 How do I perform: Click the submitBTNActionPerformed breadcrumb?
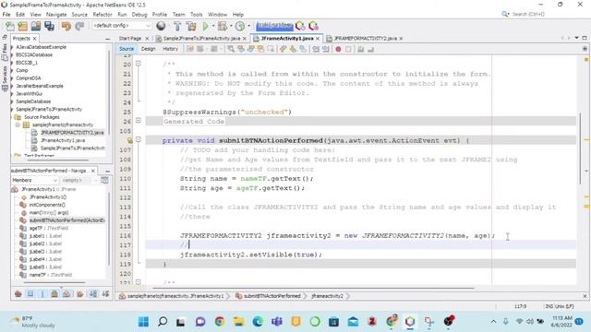coord(272,296)
